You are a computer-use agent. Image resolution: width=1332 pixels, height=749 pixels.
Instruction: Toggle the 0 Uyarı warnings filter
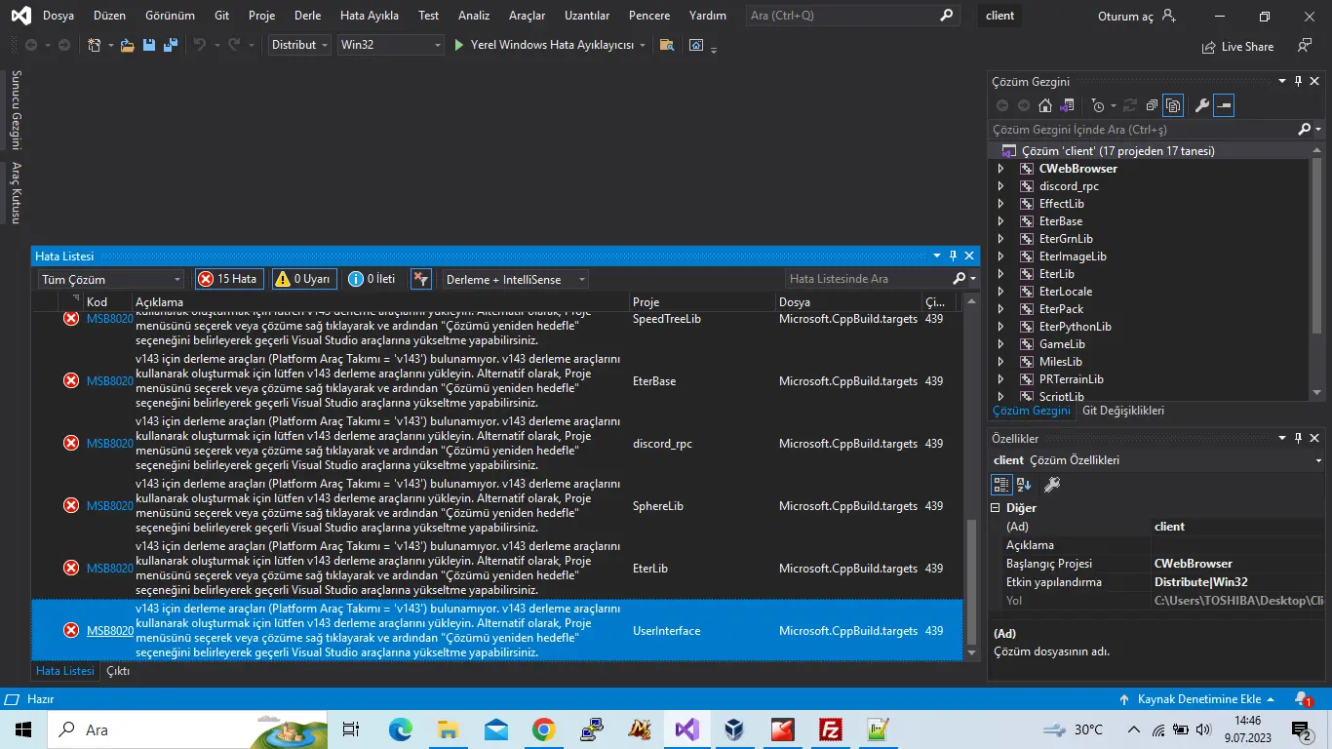304,279
